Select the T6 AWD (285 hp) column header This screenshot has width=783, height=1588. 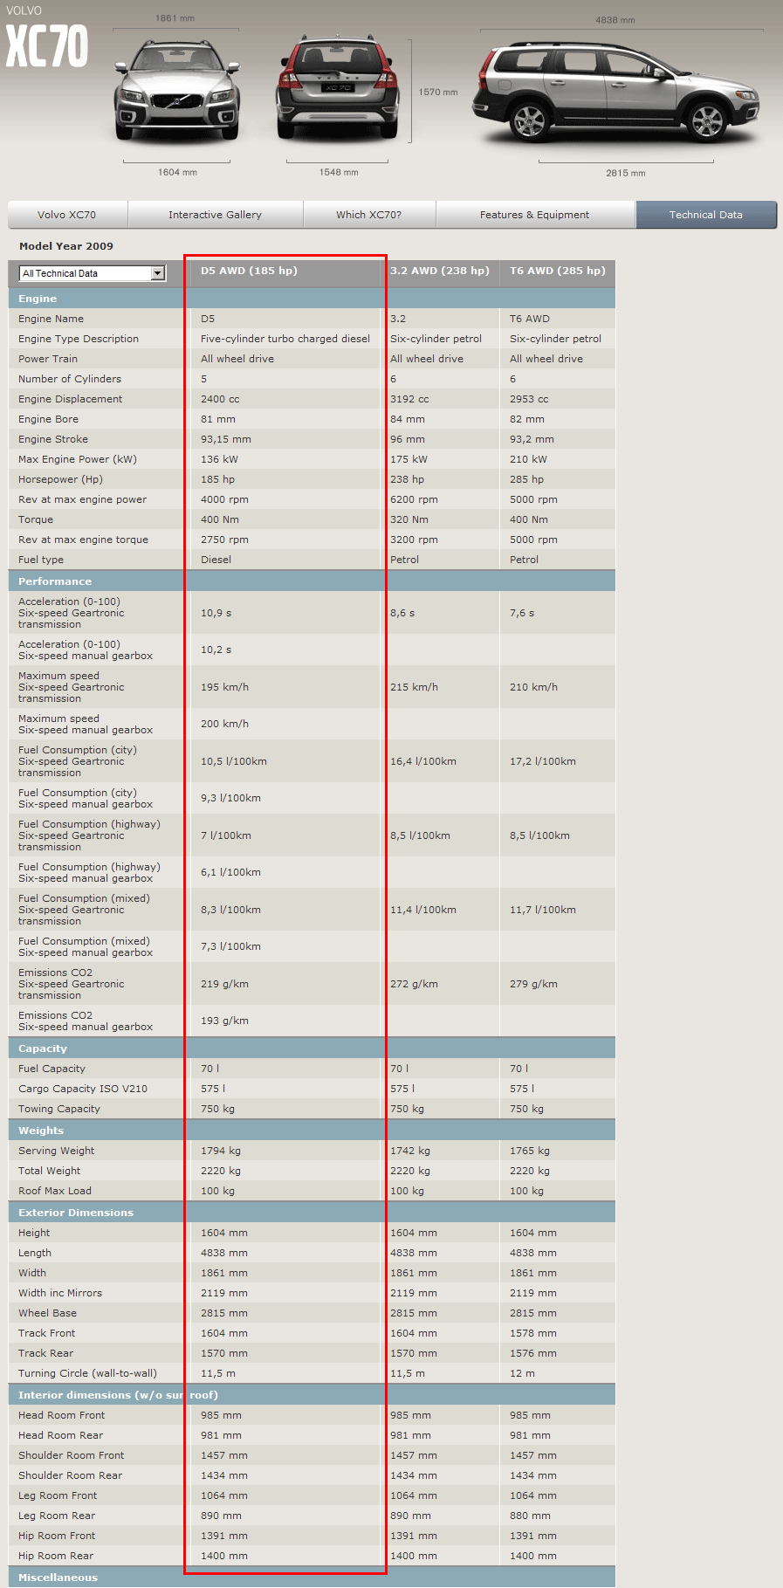558,271
